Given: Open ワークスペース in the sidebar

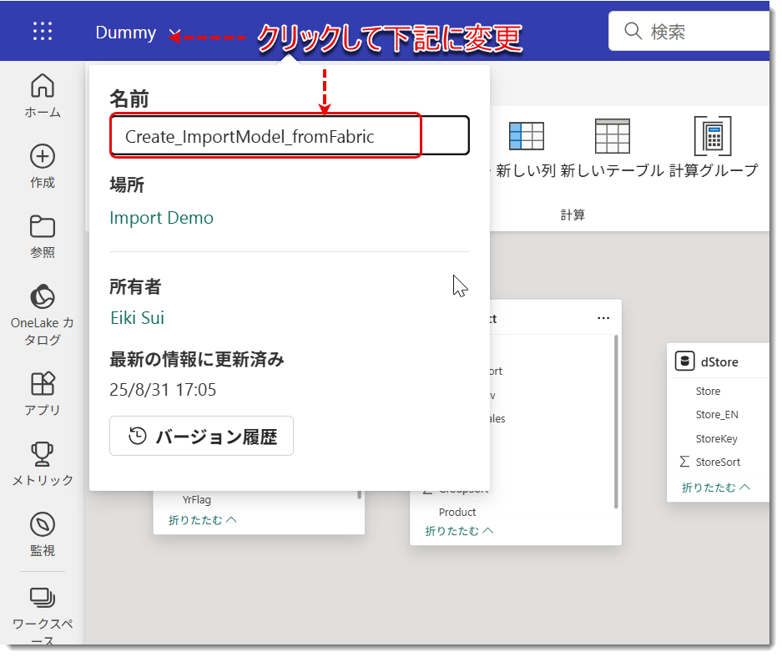Looking at the screenshot, I should [x=43, y=614].
